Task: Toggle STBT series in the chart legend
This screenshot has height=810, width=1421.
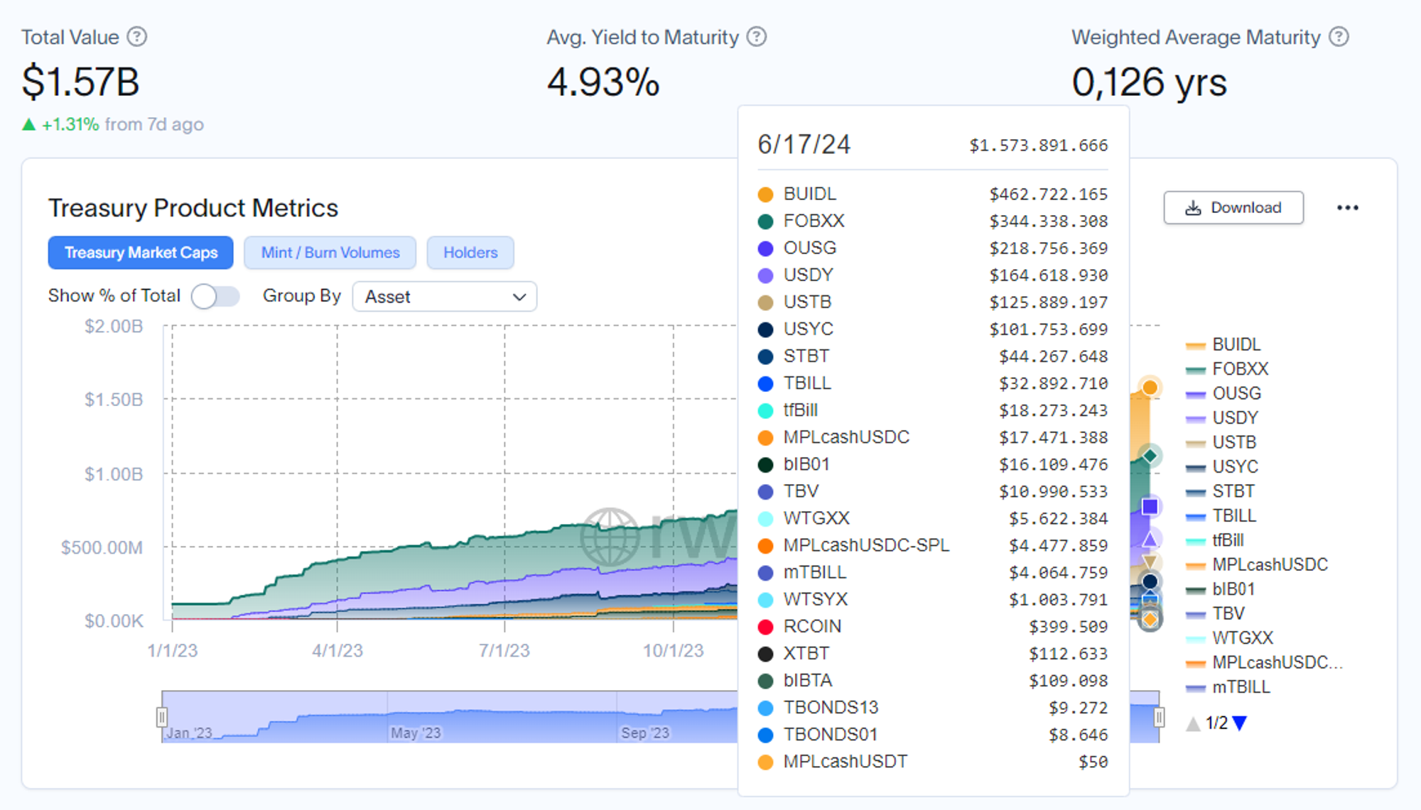Action: click(1221, 491)
